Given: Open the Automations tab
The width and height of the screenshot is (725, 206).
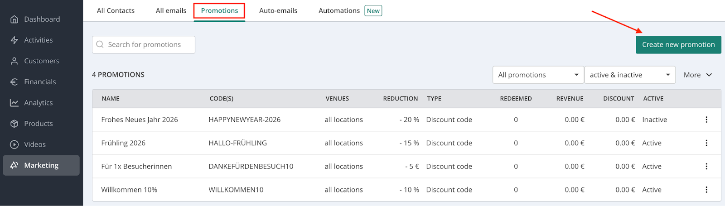Looking at the screenshot, I should [339, 11].
